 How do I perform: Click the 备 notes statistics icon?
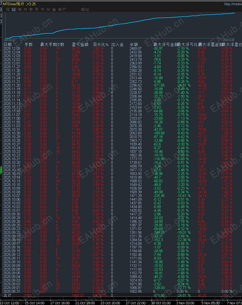tap(54, 9)
